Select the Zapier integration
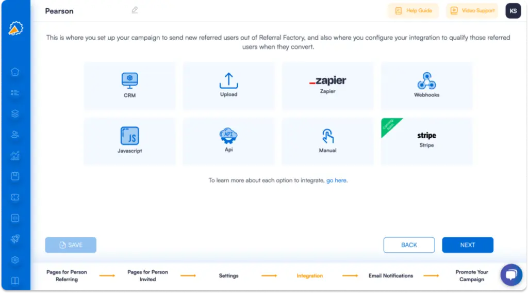This screenshot has height=293, width=528. click(x=327, y=86)
